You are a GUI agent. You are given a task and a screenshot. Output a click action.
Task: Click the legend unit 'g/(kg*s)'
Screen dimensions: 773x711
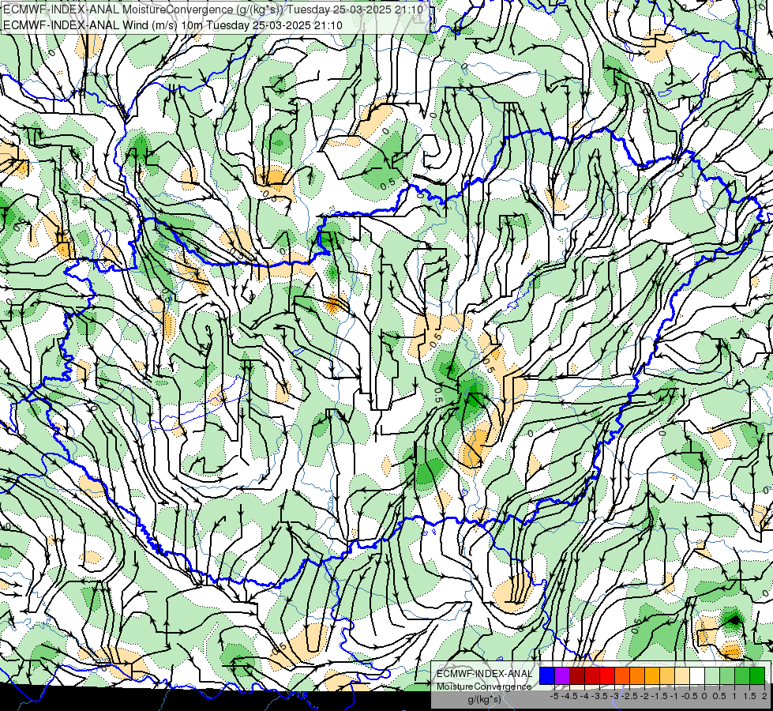484,699
